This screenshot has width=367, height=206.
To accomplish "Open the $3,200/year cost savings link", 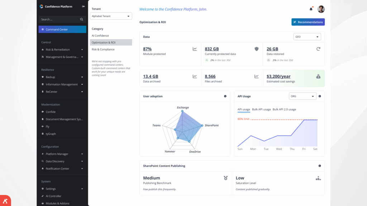I will (278, 77).
